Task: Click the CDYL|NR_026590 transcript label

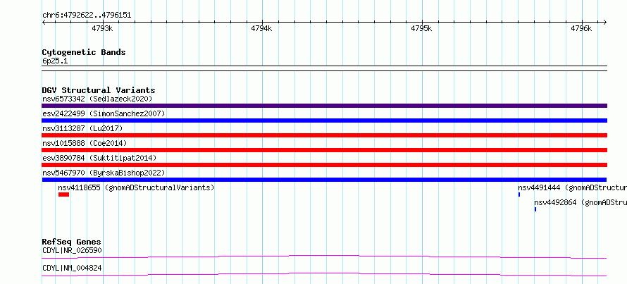Action: [72, 250]
